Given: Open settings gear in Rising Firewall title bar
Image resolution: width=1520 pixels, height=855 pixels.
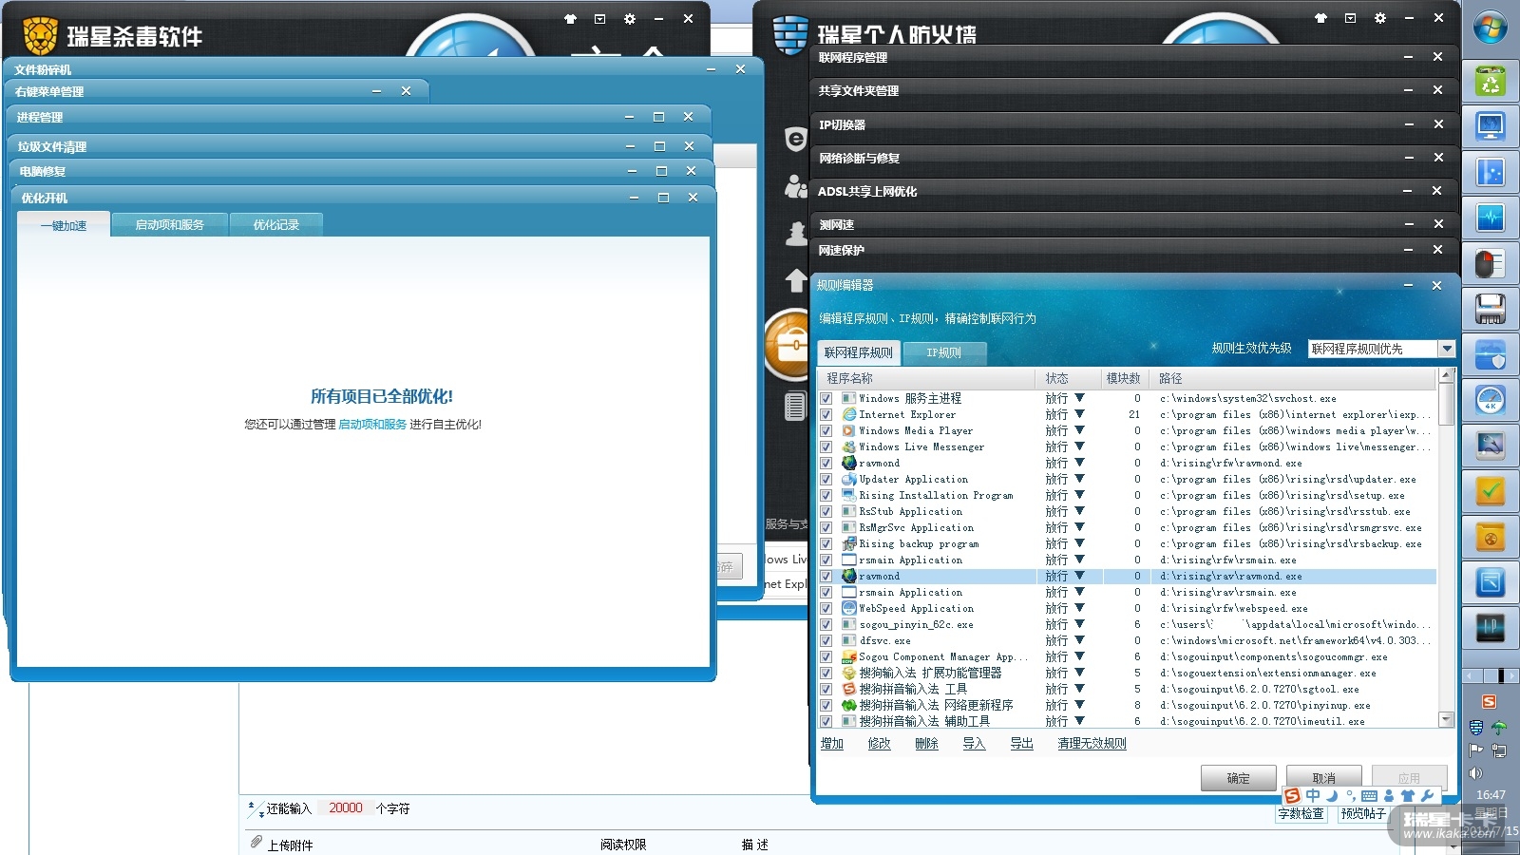Looking at the screenshot, I should click(1379, 18).
